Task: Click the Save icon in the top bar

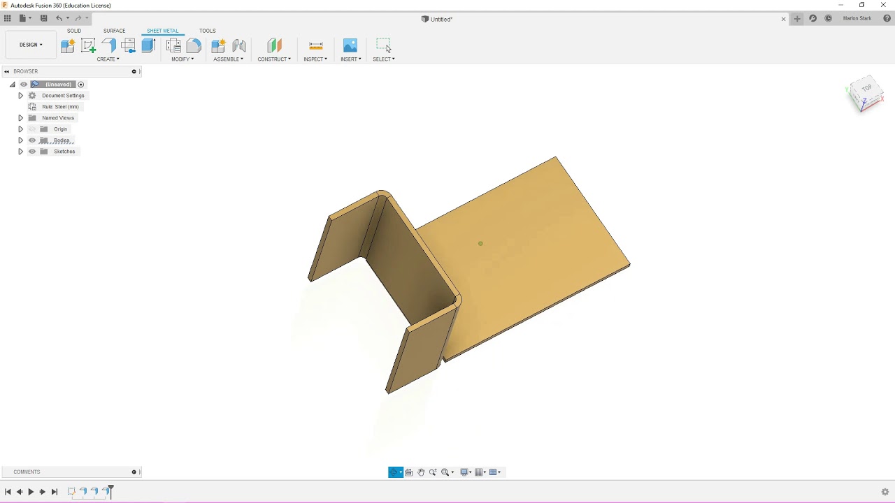Action: pyautogui.click(x=43, y=18)
